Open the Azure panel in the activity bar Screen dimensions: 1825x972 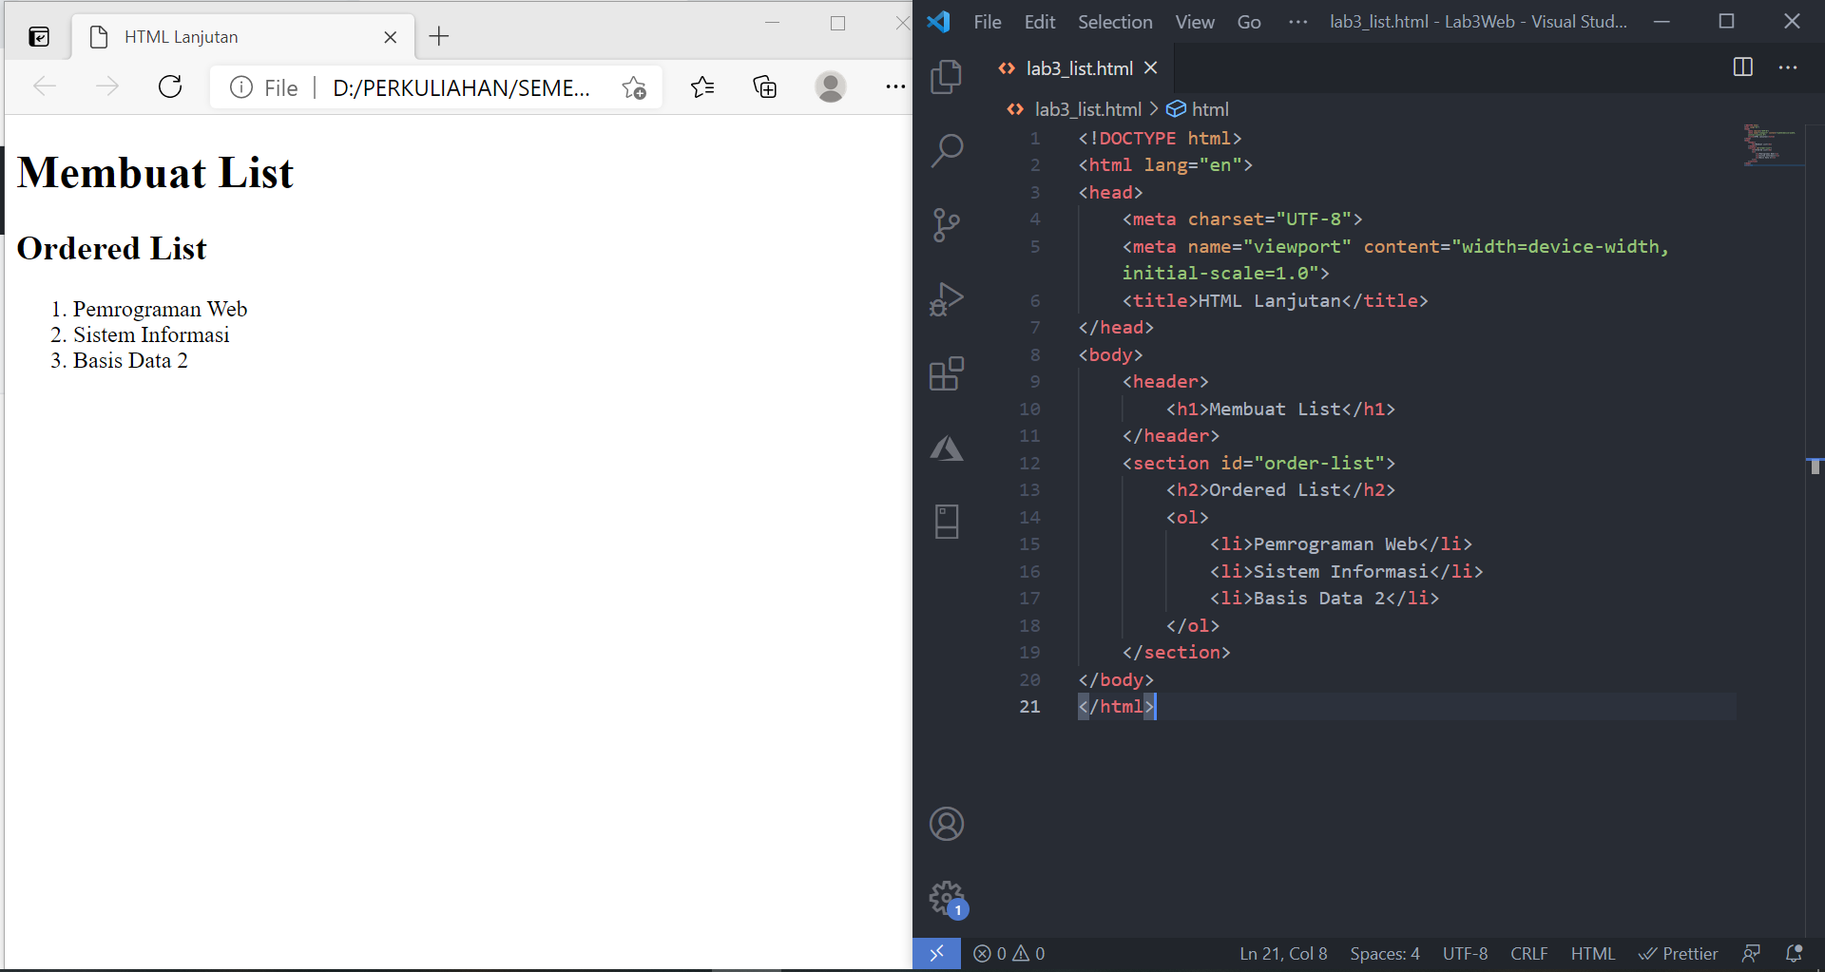947,447
